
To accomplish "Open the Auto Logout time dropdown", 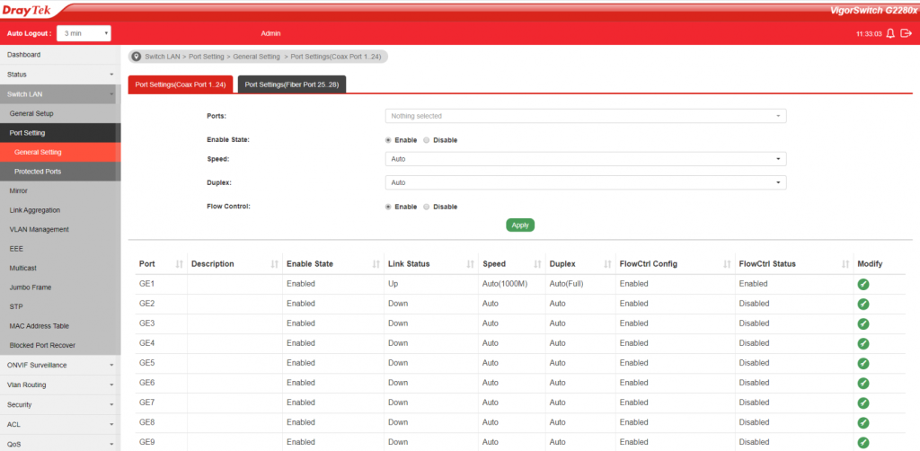I will click(x=84, y=33).
